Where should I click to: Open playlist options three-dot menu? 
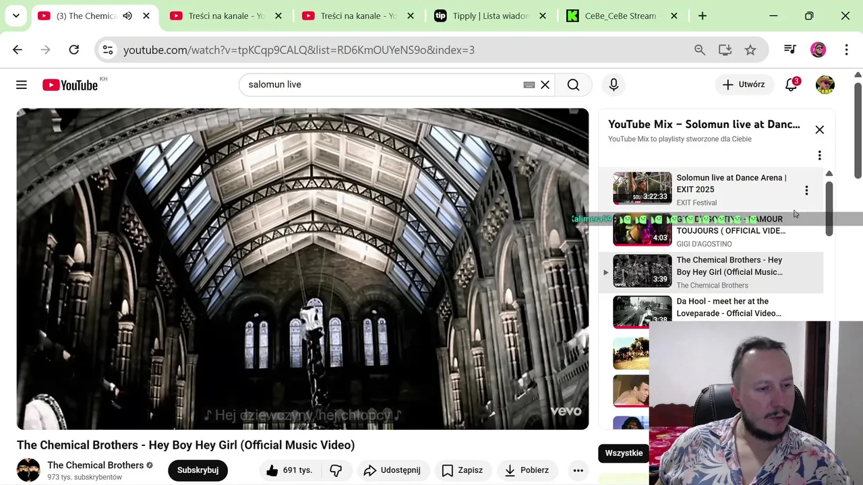pyautogui.click(x=819, y=156)
